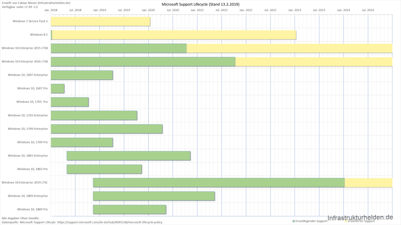
Task: Select the author line by Fabian Niesen
Action: 36,3
